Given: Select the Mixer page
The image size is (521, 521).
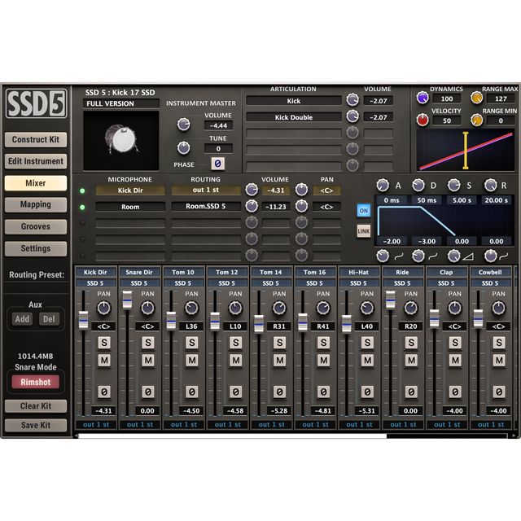Looking at the screenshot, I should (36, 183).
